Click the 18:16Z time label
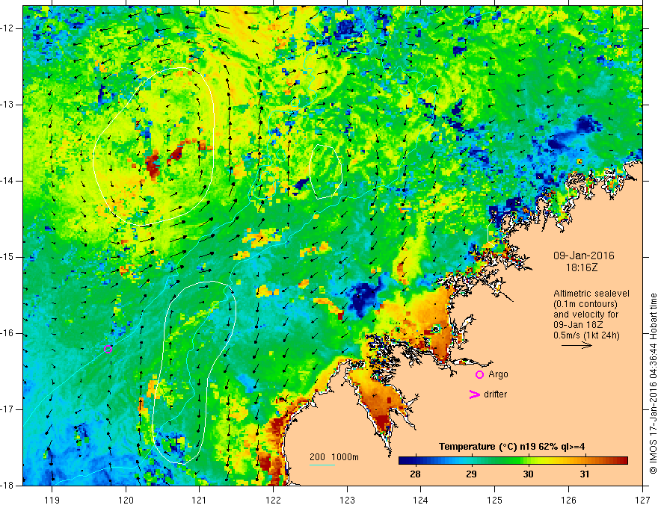 581,267
